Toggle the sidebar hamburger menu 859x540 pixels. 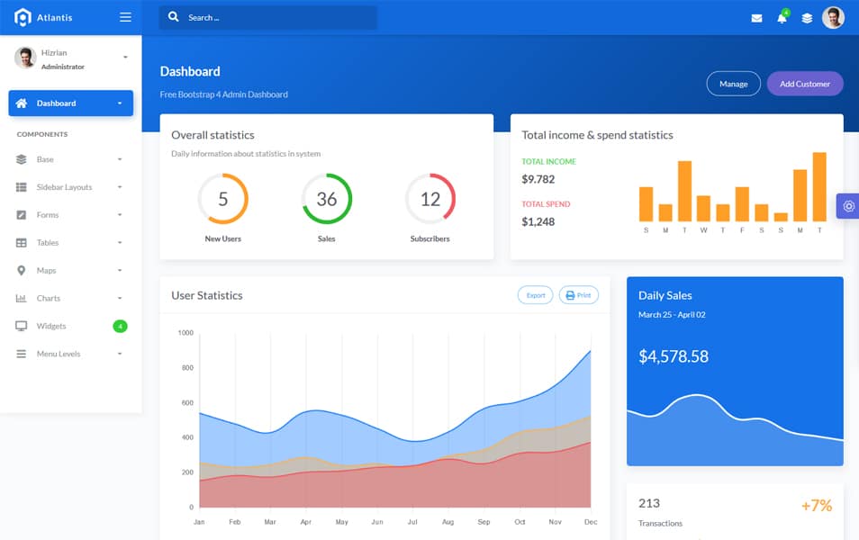tap(125, 17)
